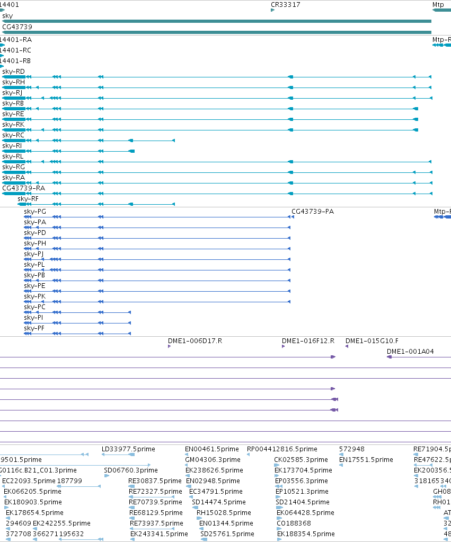Open protein sky-PB
451x542 pixels.
tap(34, 275)
